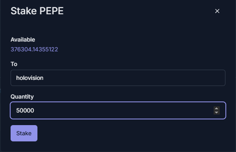Select available balance 376304.14355122
236x152 pixels.
pyautogui.click(x=34, y=49)
